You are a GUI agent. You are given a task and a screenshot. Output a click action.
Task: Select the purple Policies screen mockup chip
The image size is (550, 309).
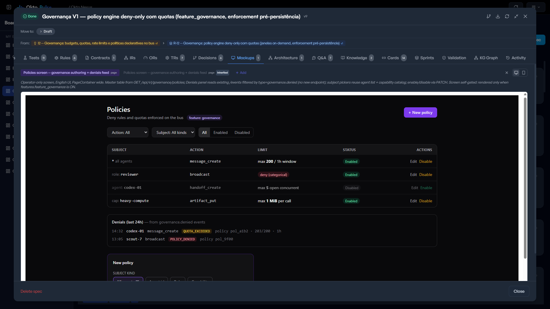coord(70,73)
